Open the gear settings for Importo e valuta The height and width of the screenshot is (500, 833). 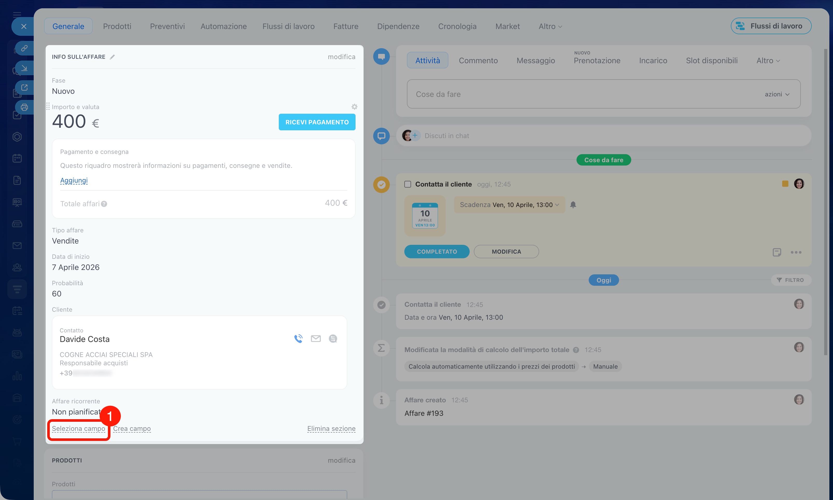354,107
